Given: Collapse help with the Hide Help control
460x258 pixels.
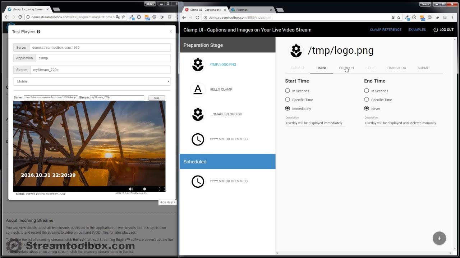Looking at the screenshot, I should [x=167, y=202].
